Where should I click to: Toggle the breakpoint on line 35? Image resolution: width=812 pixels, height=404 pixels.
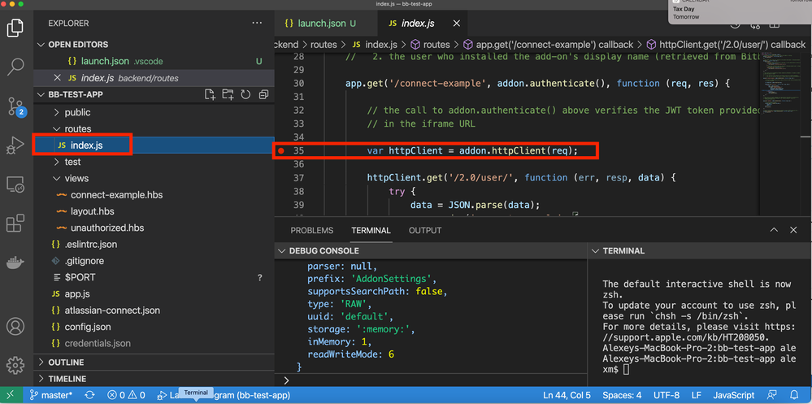[281, 150]
